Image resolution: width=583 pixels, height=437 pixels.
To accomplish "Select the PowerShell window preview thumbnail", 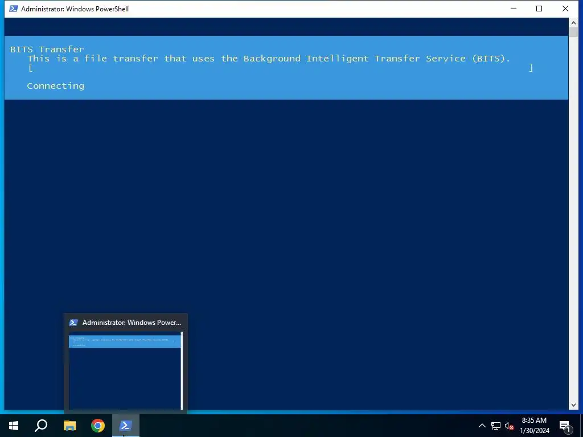I will click(x=126, y=371).
